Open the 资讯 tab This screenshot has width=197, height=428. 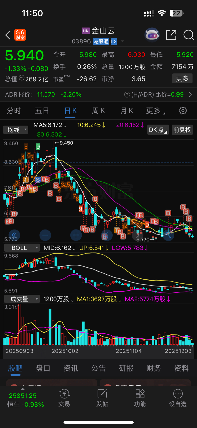[71, 368]
